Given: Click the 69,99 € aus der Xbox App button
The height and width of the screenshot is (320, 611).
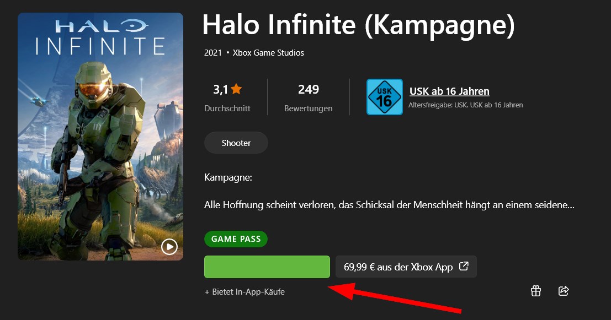Looking at the screenshot, I should [406, 267].
